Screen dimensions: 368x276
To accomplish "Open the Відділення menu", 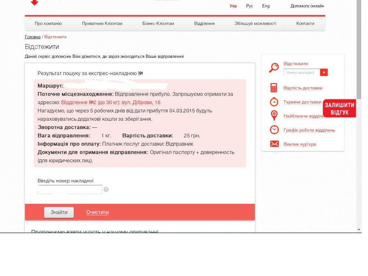I will click(204, 24).
